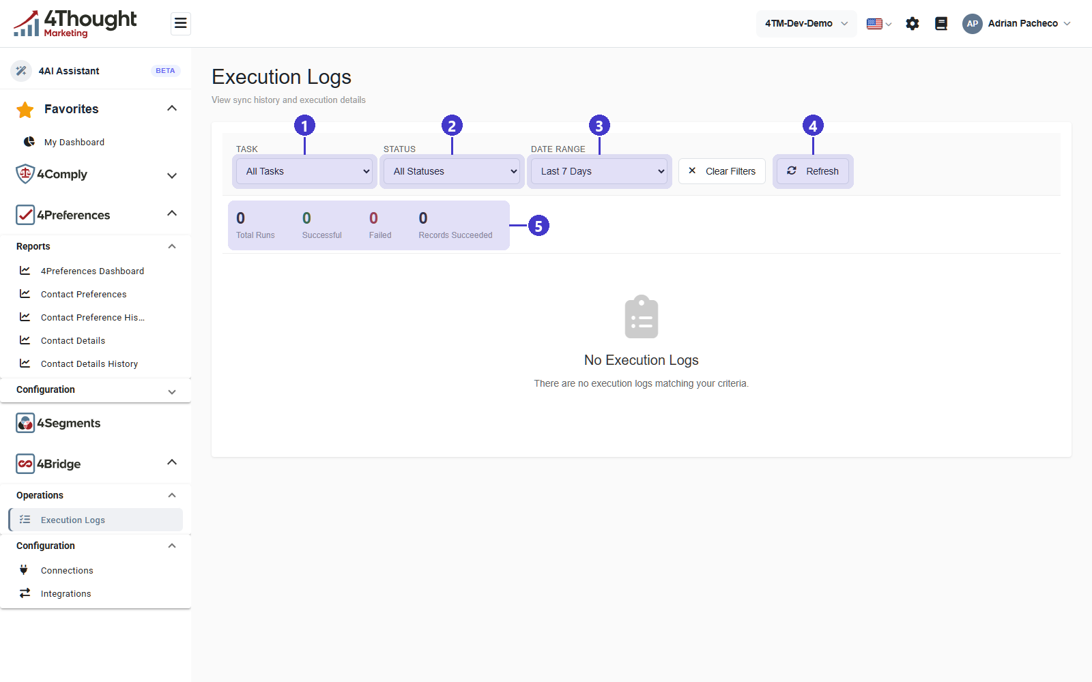The image size is (1092, 682).
Task: Click the X icon in Clear Filters
Action: 692,171
